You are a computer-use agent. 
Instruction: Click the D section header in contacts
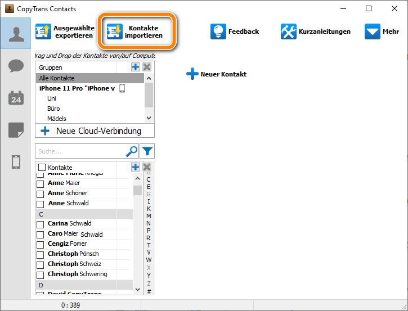pyautogui.click(x=84, y=285)
